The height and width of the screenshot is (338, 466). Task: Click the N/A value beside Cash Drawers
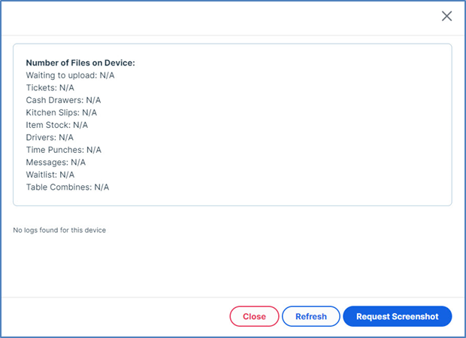coord(93,100)
